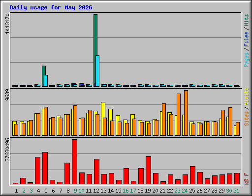The image size is (252, 196).
Task: Click green weekend day label 2
Action: point(24,191)
